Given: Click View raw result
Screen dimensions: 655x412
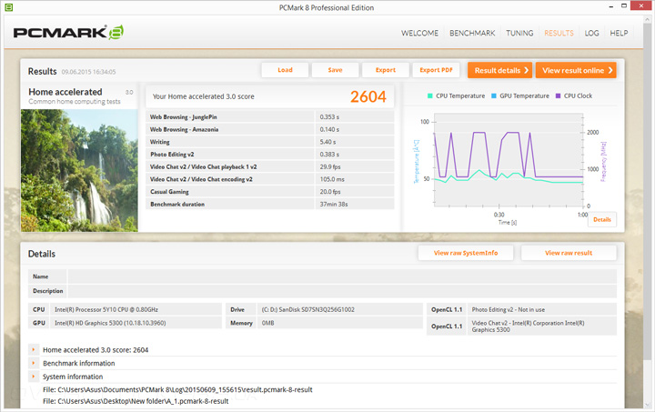Looking at the screenshot, I should tap(569, 253).
